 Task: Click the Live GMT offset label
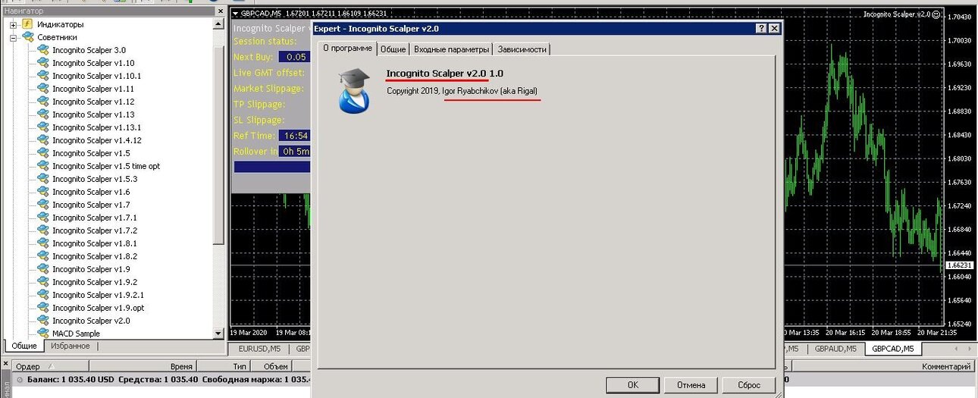click(x=269, y=73)
